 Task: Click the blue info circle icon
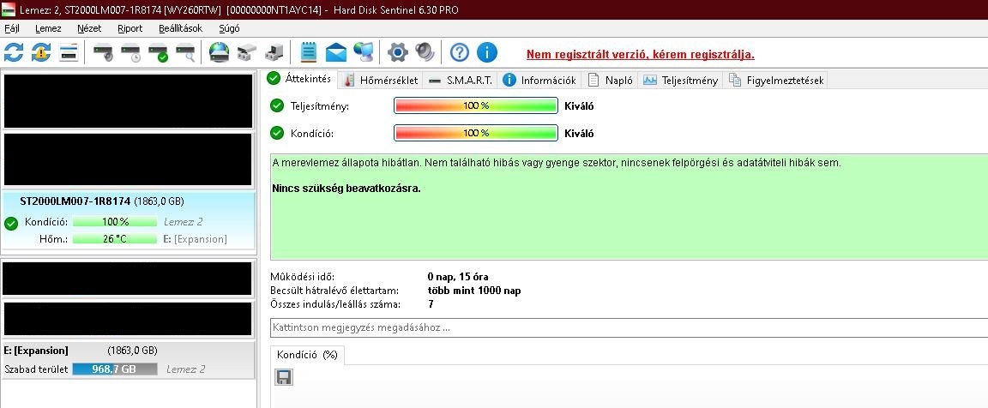tap(487, 52)
